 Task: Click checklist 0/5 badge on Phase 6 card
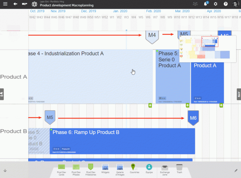(x=56, y=149)
